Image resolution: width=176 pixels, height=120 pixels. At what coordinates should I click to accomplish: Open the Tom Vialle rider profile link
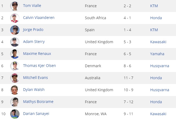[32, 6]
